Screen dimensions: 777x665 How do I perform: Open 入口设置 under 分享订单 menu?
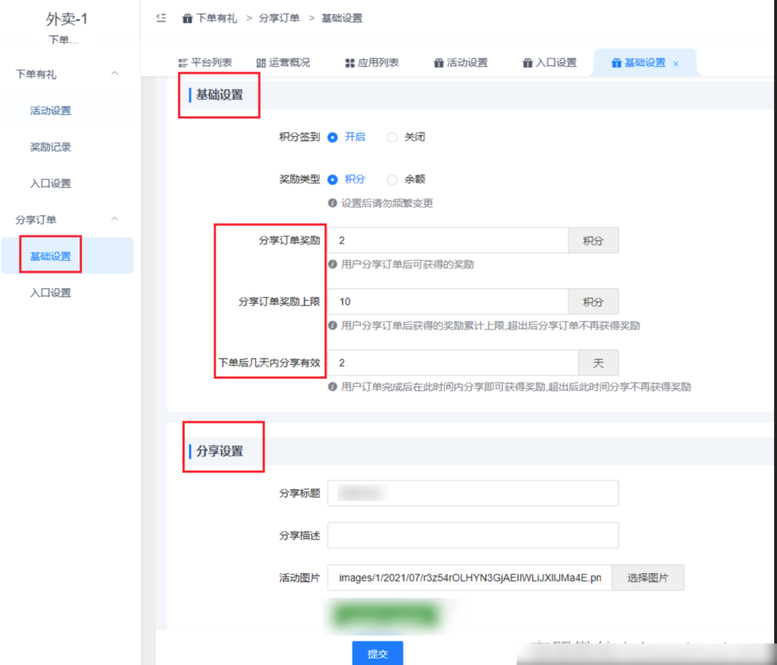pyautogui.click(x=50, y=292)
